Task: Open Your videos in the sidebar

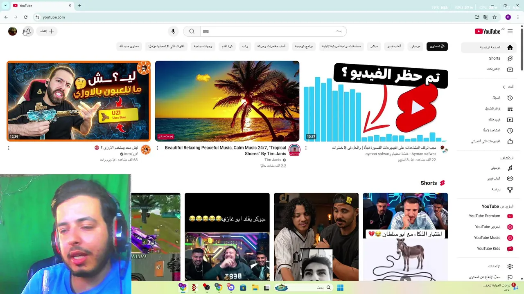Action: coord(489,120)
